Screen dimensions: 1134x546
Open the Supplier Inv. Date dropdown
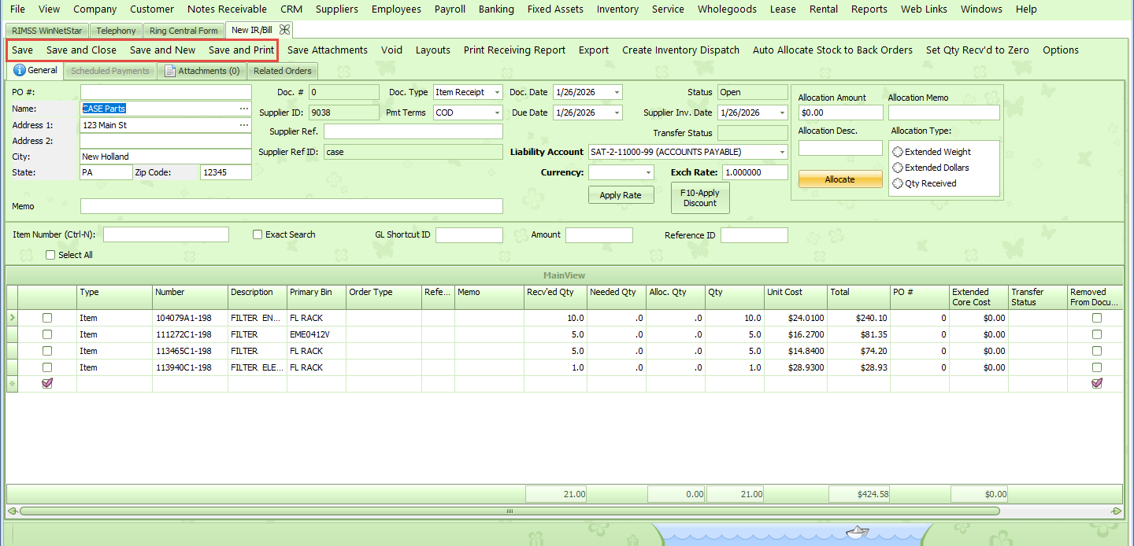pos(782,113)
